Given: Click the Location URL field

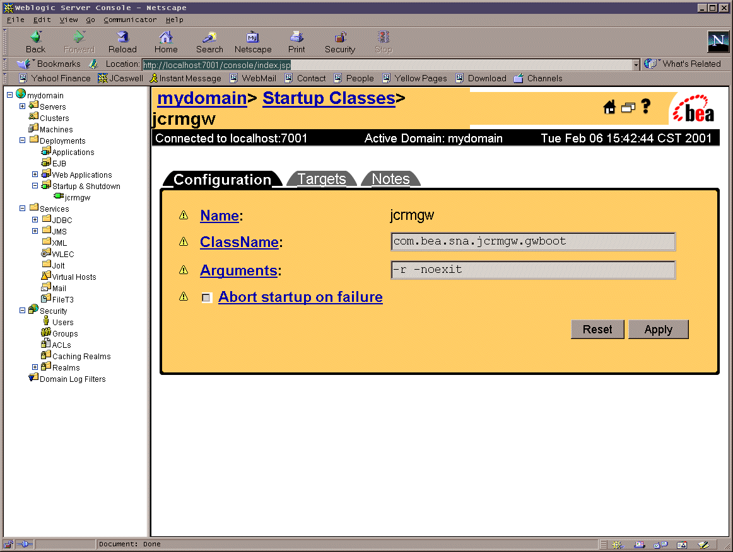Looking at the screenshot, I should (387, 65).
